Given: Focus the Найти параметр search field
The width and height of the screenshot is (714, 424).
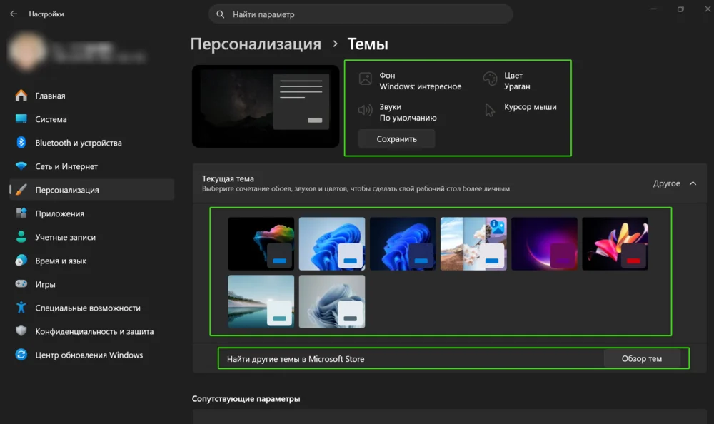Looking at the screenshot, I should click(361, 14).
